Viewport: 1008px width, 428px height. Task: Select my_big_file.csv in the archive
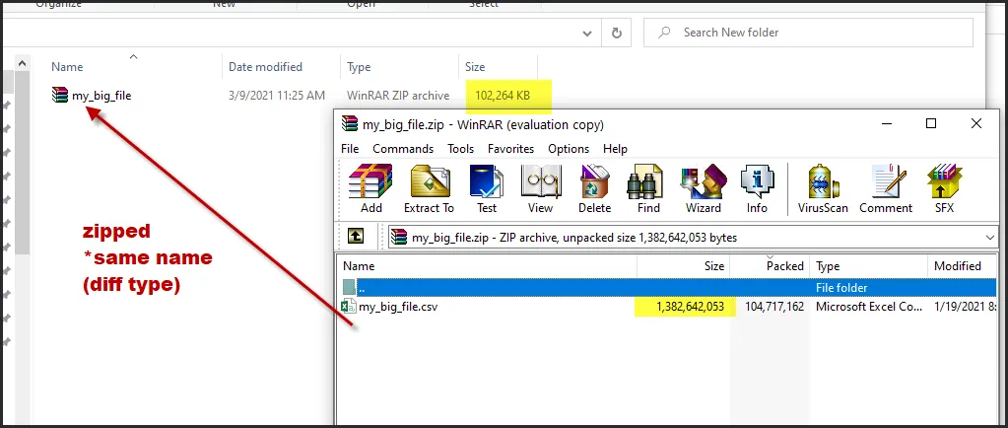398,307
